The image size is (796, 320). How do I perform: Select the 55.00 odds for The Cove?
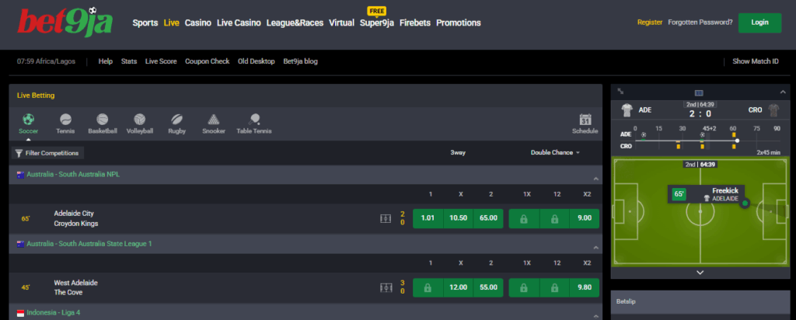(488, 287)
